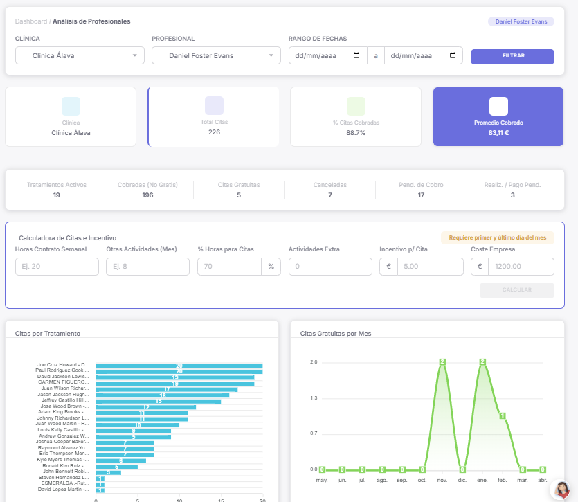Click the white Promedio Cobrado card icon
Viewport: 578px width, 502px height.
point(498,106)
